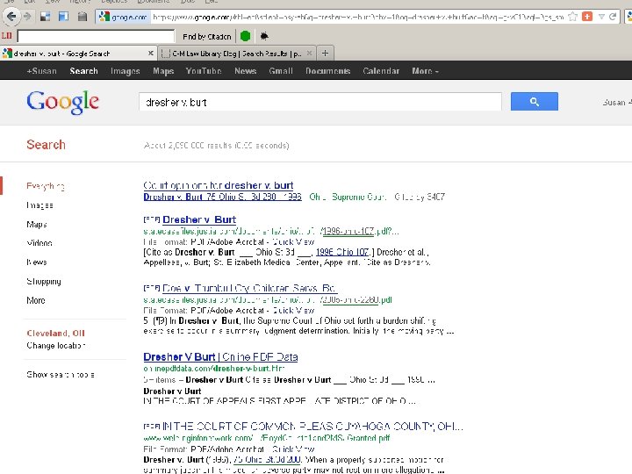Select the Maps filter in the left sidebar

pos(37,224)
